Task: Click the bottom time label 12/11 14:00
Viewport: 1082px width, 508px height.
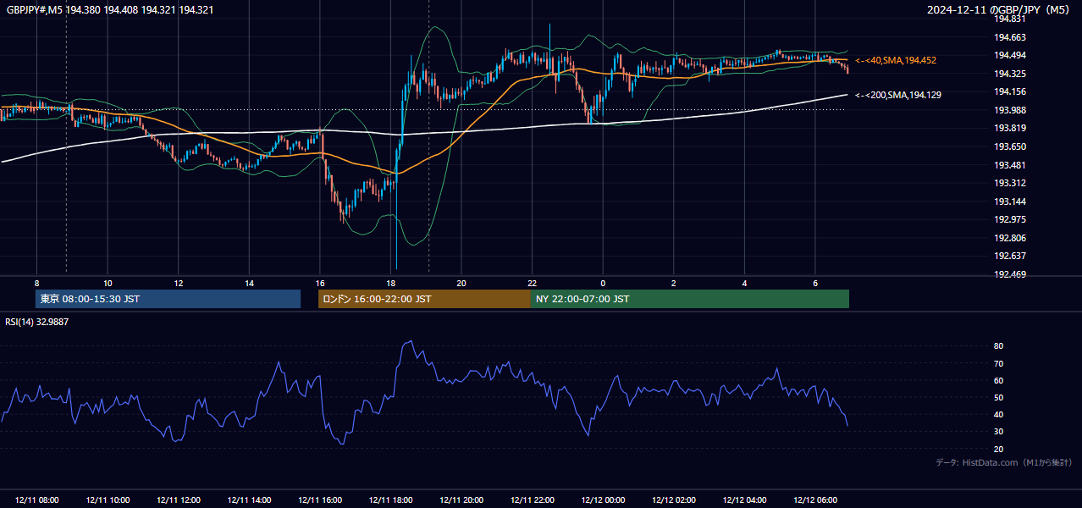Action: coord(249,500)
